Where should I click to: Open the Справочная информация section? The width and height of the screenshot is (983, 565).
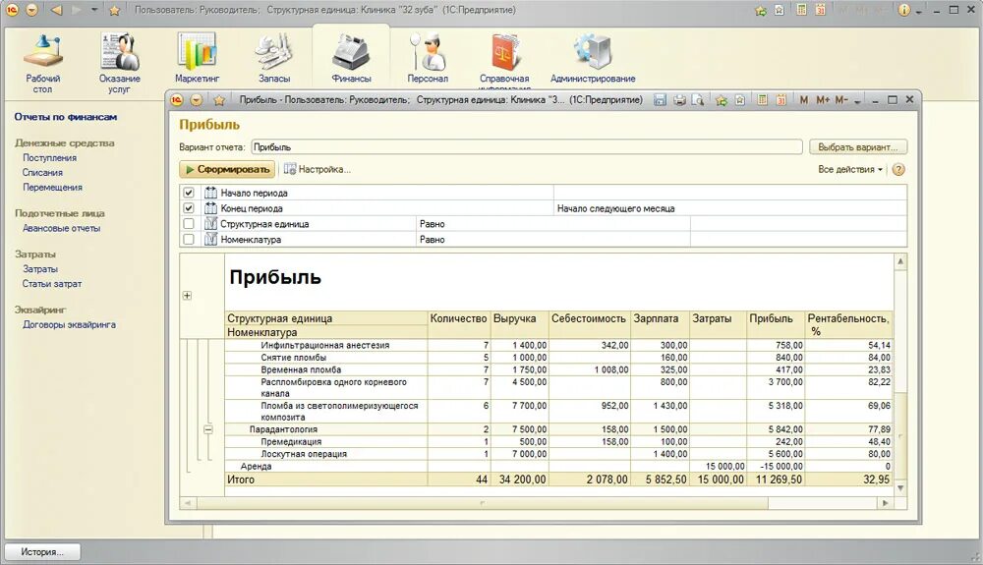tap(504, 60)
